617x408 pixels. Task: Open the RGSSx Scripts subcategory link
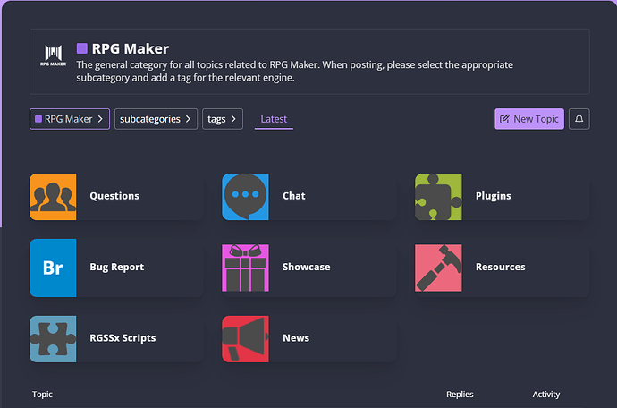coord(123,338)
